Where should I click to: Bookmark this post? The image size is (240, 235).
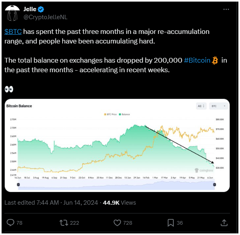170,222
